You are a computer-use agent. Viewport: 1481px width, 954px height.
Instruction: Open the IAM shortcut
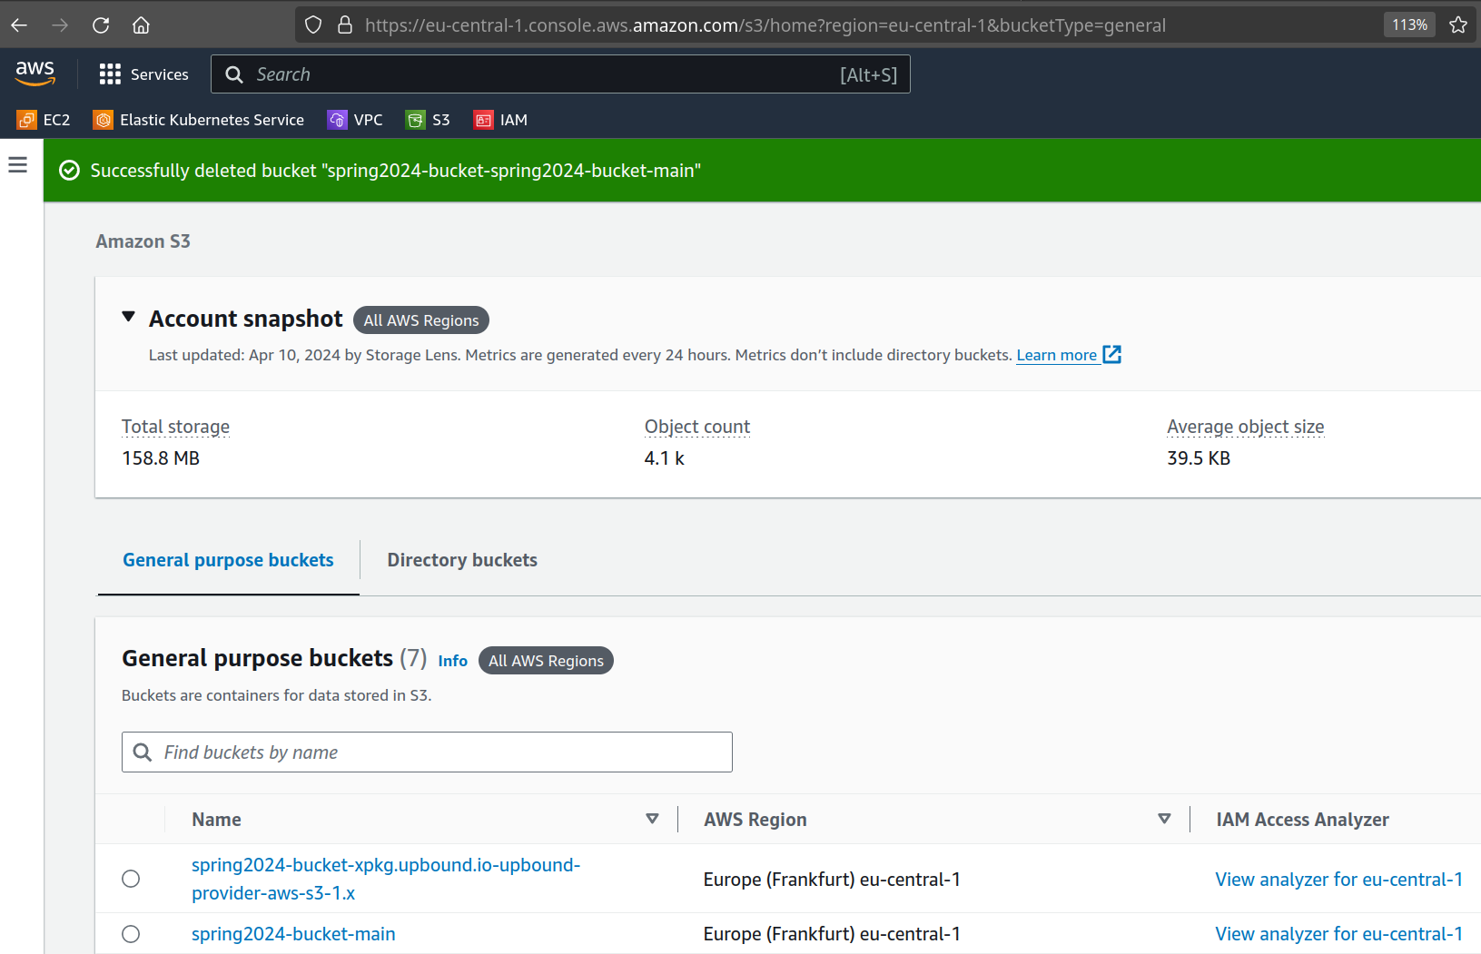click(500, 120)
